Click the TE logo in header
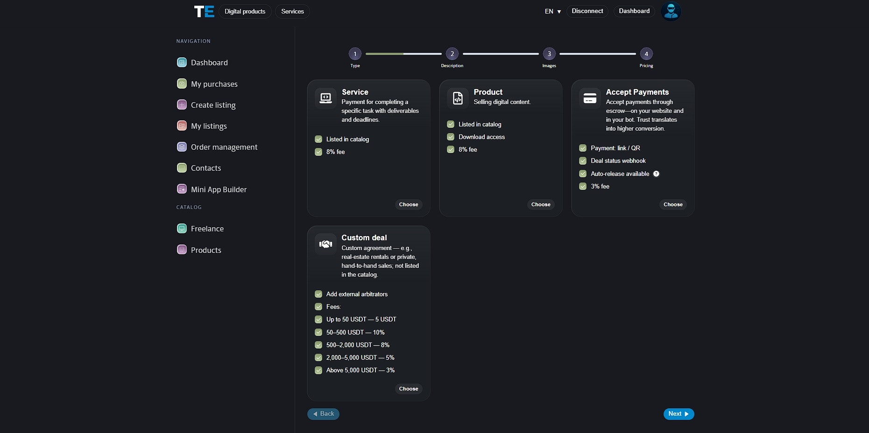This screenshot has width=869, height=433. tap(204, 11)
